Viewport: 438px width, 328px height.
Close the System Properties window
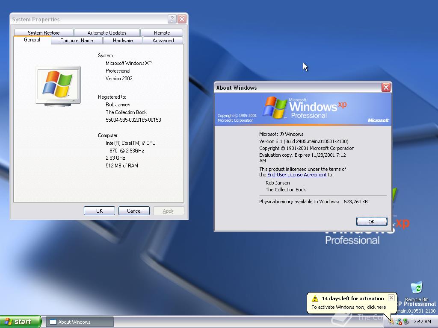pyautogui.click(x=182, y=19)
